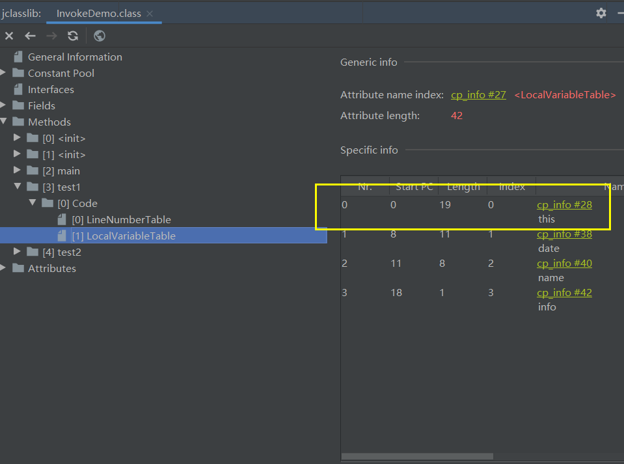The image size is (624, 464).
Task: Click the horizontal scrollbar under the table
Action: (417, 456)
